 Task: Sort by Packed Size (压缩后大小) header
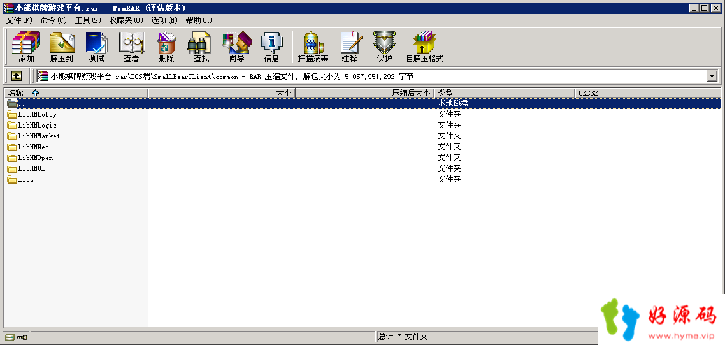(x=365, y=92)
